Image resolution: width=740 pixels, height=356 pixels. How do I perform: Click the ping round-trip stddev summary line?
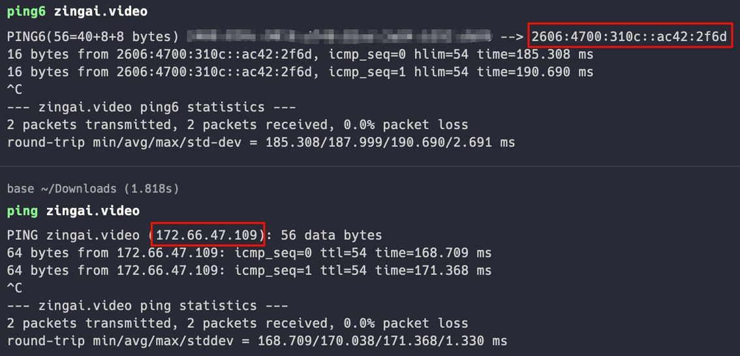pos(257,340)
